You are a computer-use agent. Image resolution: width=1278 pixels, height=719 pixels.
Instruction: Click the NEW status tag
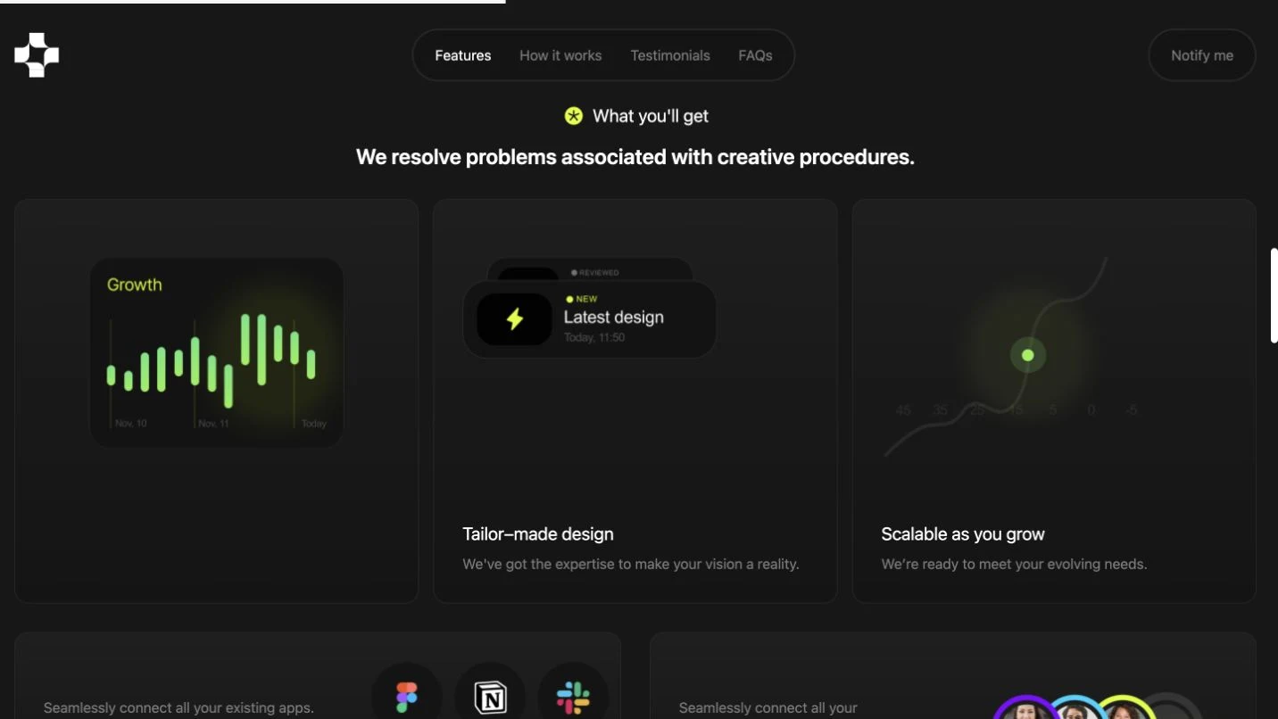582,299
